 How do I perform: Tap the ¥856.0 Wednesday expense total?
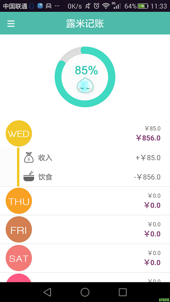148,138
